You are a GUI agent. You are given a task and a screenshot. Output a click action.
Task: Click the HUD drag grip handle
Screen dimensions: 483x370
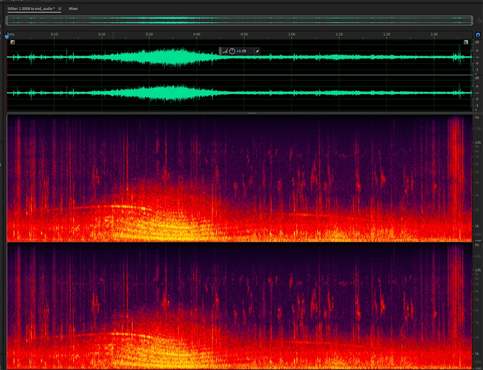tap(220, 51)
